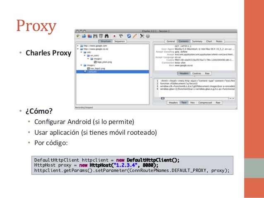
Task: Click the Accept-Encoding value gzip, deflate
Action: [x=181, y=52]
